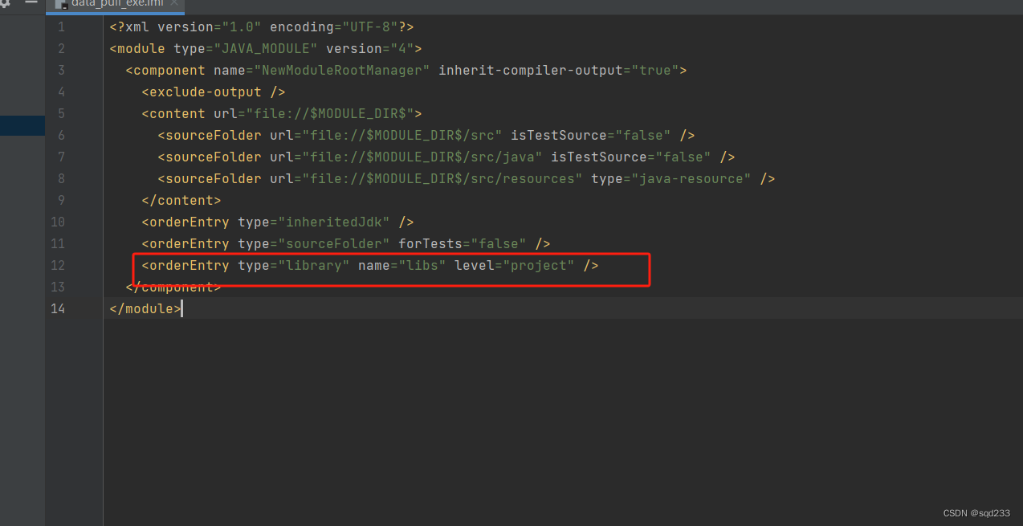Click the module type="JAVA_MODULE" opening tag
The image size is (1023, 526).
click(265, 48)
